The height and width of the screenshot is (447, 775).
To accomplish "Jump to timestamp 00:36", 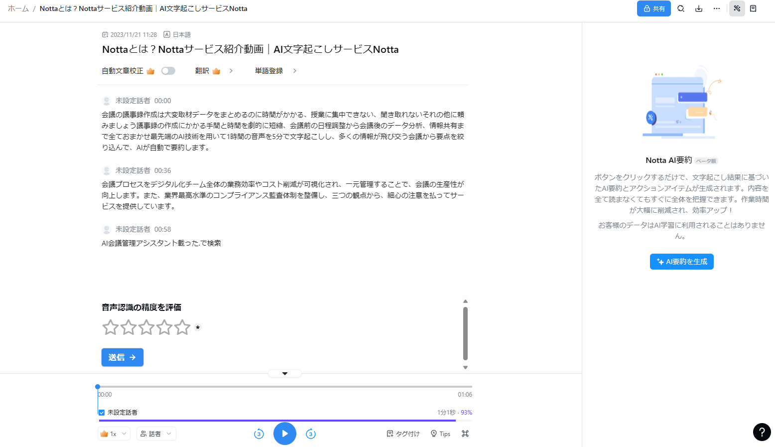I will click(162, 170).
